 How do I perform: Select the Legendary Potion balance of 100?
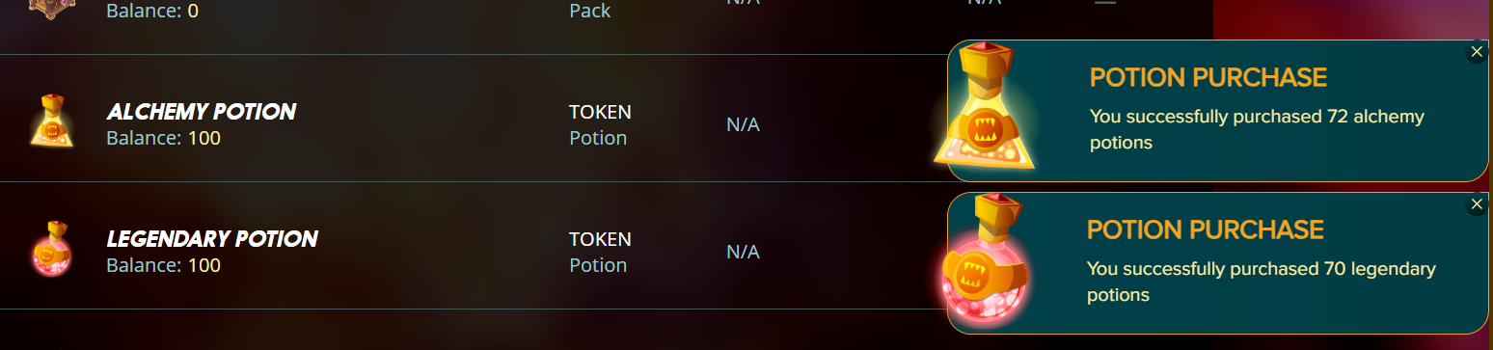163,265
